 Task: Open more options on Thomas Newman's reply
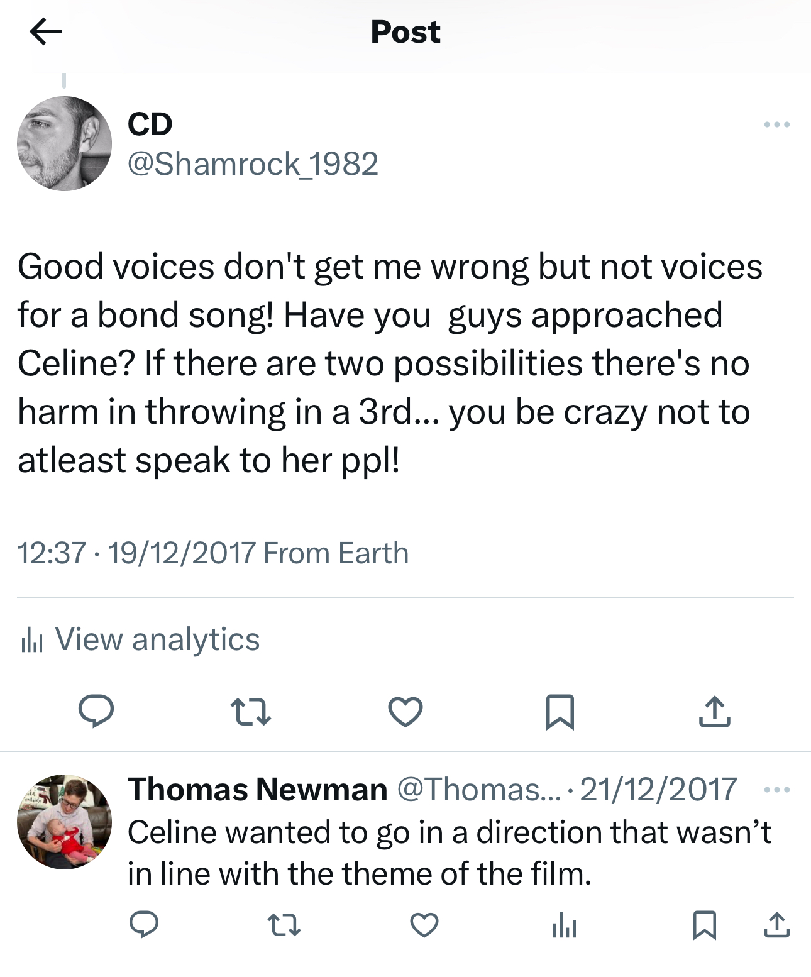pos(776,790)
